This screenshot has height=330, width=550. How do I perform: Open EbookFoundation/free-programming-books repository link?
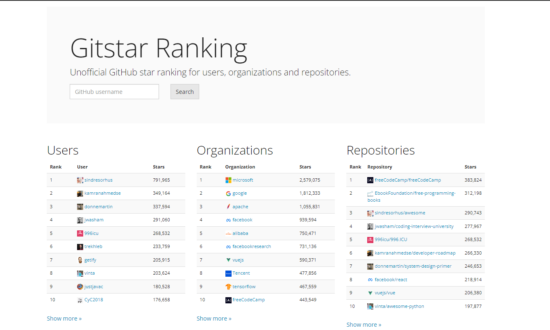pyautogui.click(x=411, y=197)
